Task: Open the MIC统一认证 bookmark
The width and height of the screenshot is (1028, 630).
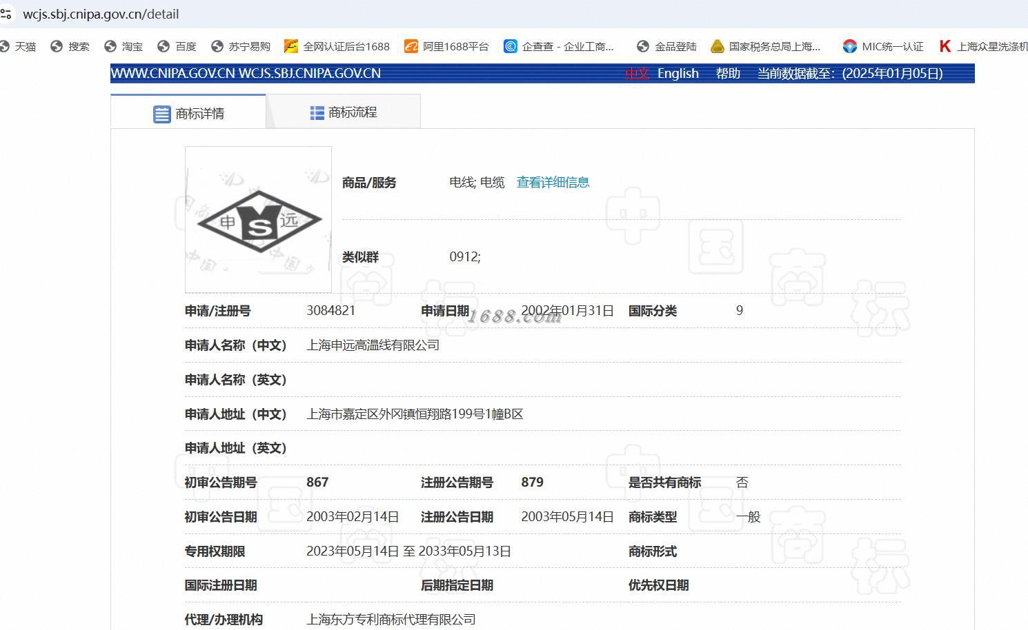Action: coord(884,46)
